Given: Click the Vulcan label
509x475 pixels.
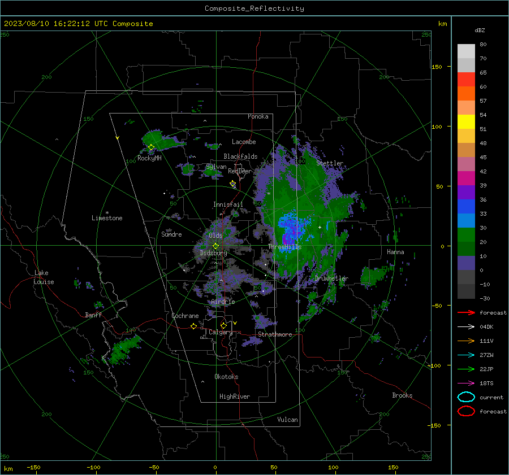Looking at the screenshot, I should coord(287,420).
